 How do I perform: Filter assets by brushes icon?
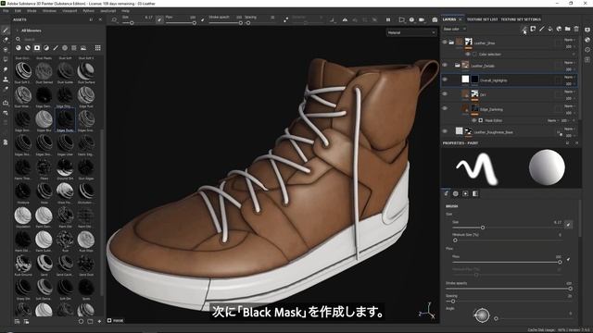(x=56, y=48)
